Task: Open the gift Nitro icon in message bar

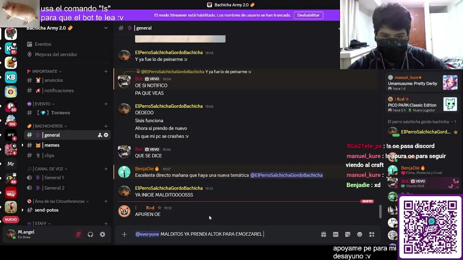Action: pyautogui.click(x=323, y=234)
